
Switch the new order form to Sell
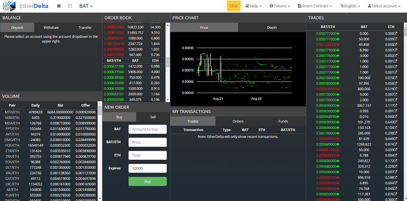(152, 116)
